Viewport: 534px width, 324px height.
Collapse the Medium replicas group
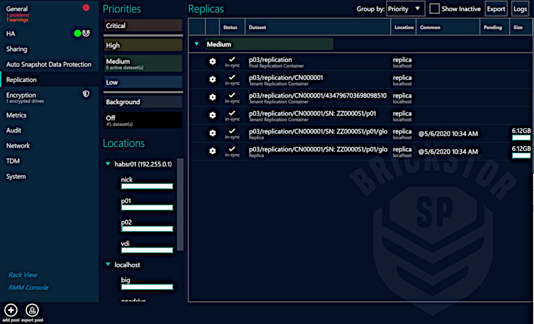[197, 44]
